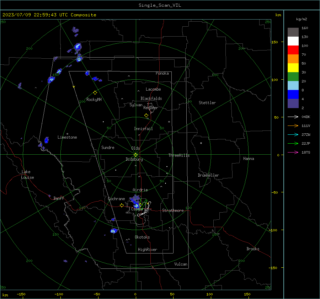The width and height of the screenshot is (320, 299).
Task: Click the RockyMH label
Action: 94,100
